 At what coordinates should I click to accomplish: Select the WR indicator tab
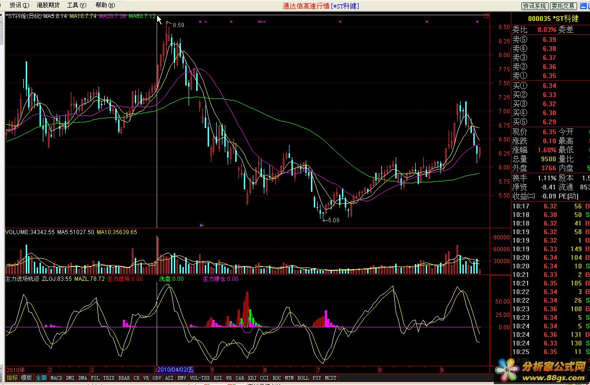pos(229,378)
